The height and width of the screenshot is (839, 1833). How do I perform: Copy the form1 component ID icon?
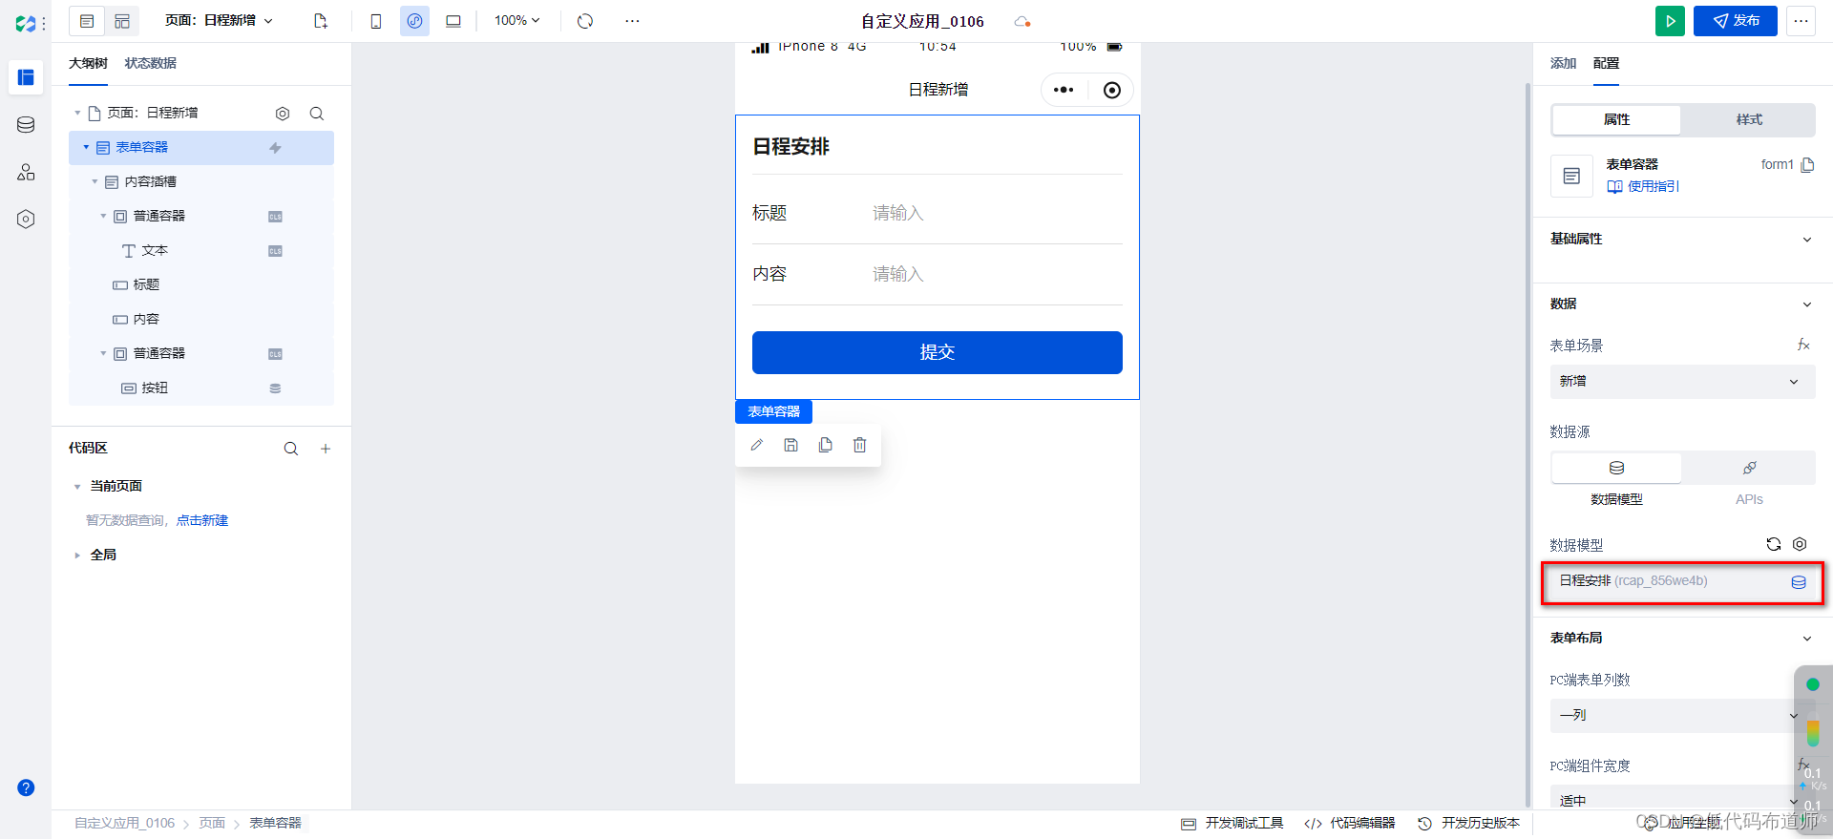click(x=1807, y=165)
